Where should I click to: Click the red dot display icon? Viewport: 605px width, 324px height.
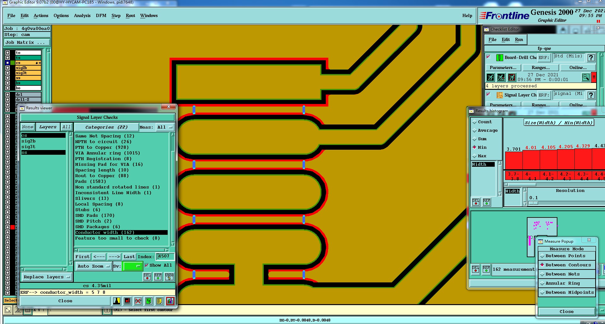coord(127,301)
